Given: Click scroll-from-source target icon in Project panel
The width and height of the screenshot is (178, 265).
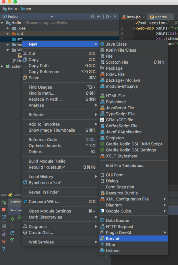Looking at the screenshot, I should point(92,17).
